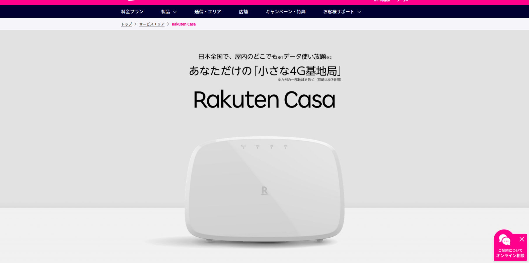Viewport: 529px width, 263px height.
Task: Click the arrow between トップ and サービスエリア
Action: 136,24
